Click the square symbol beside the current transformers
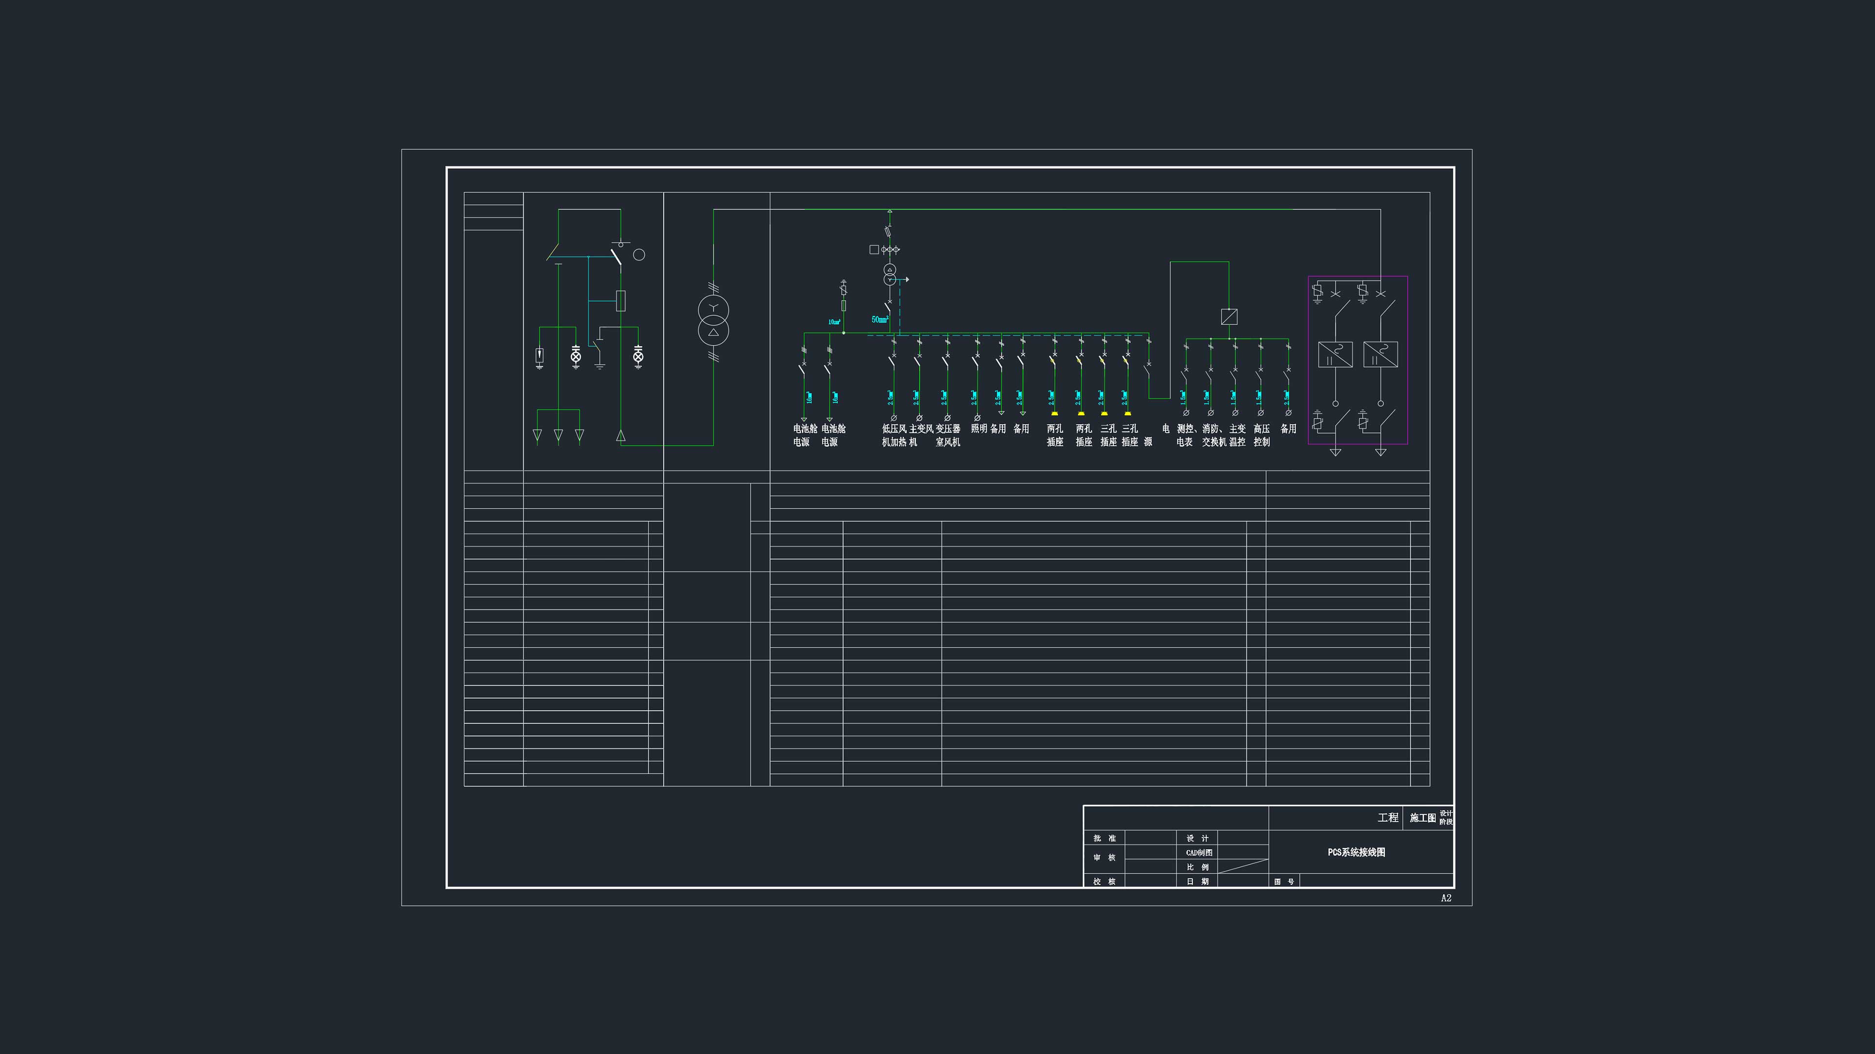 [874, 249]
